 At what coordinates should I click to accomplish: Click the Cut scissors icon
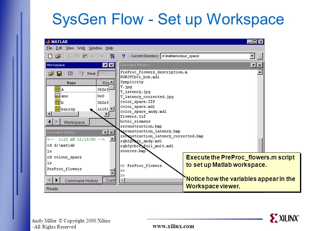point(69,56)
